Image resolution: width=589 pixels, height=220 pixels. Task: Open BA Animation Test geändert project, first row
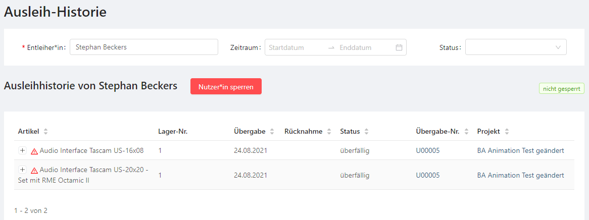click(520, 150)
